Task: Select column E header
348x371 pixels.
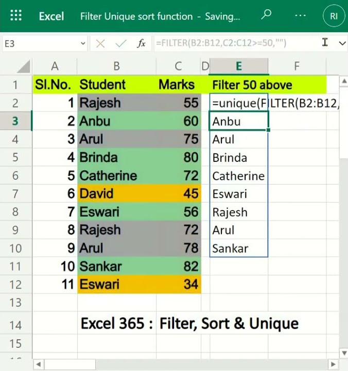Action: [x=239, y=66]
